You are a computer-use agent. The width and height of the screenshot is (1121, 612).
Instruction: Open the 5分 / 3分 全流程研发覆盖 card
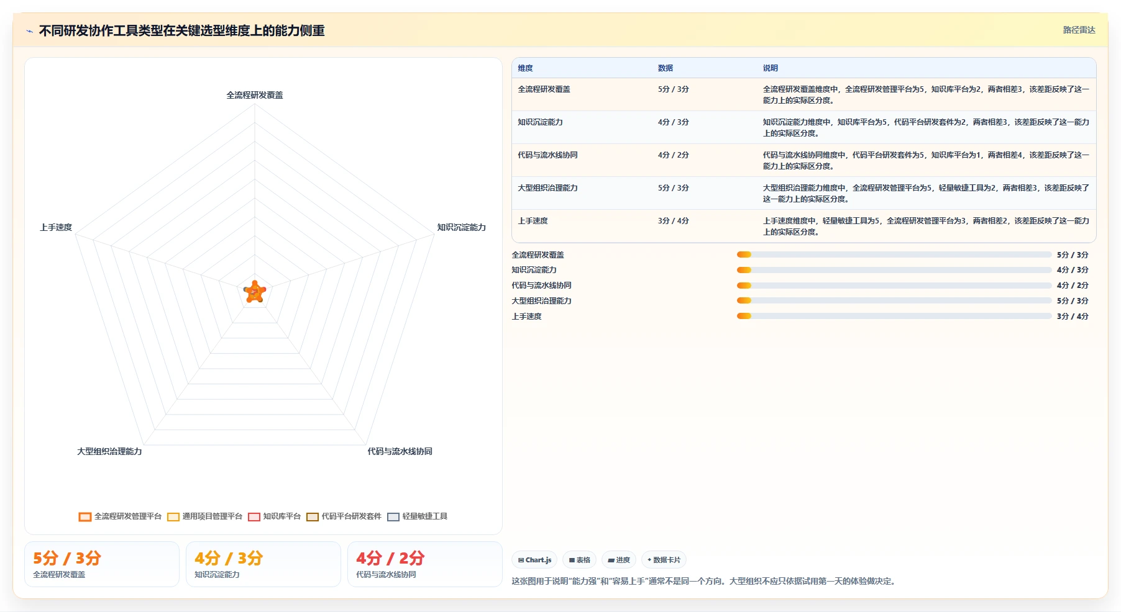click(x=102, y=564)
